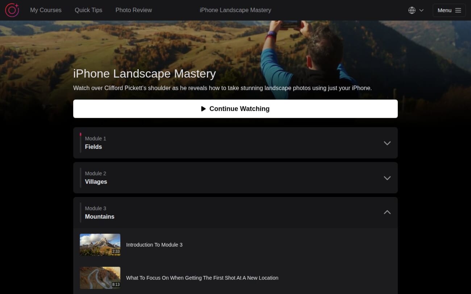The height and width of the screenshot is (294, 471).
Task: Click the Module 3 Mountains header row
Action: coord(236,212)
